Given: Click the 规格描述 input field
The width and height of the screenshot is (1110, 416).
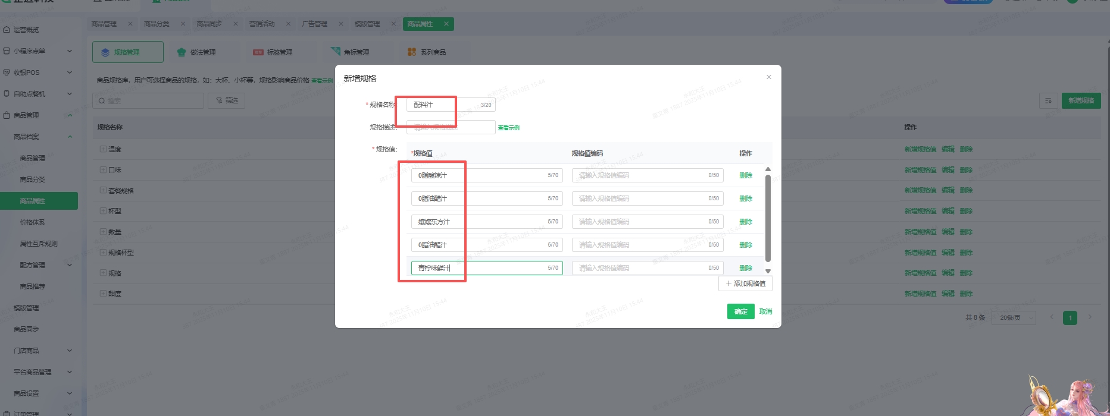Looking at the screenshot, I should [451, 127].
